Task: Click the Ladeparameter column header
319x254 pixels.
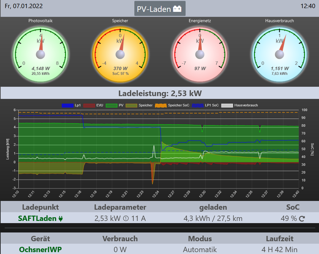Action: coord(120,207)
